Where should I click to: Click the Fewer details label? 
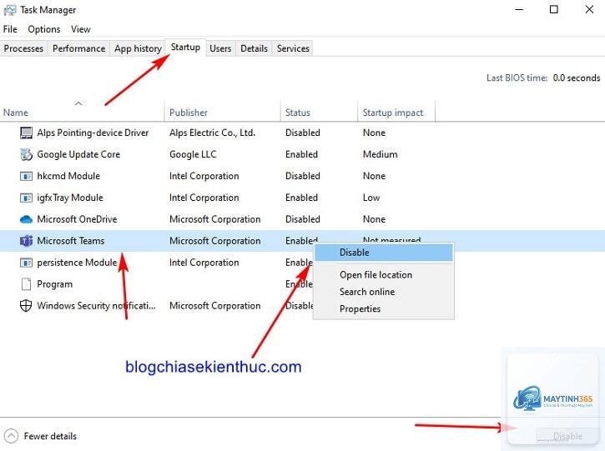50,436
